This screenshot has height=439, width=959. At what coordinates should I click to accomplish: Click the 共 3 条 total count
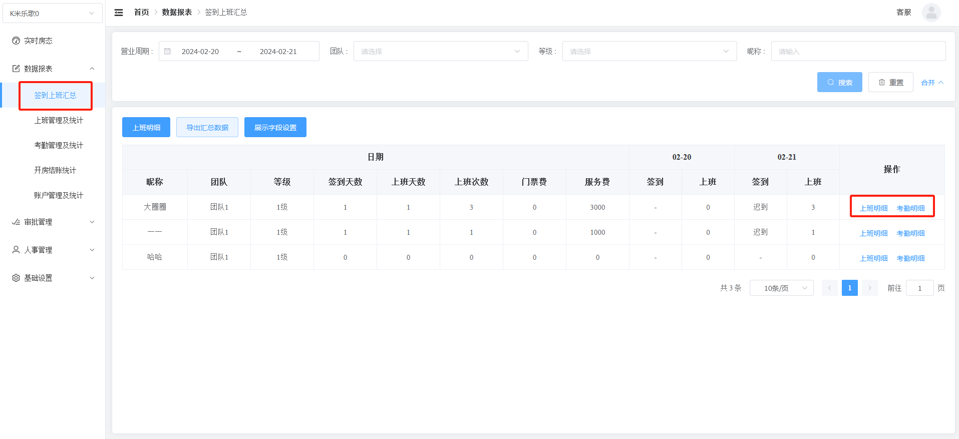[x=731, y=288]
